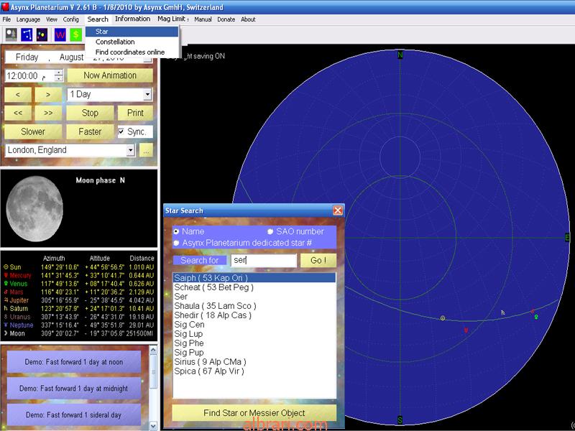Viewport: 575px width, 431px height.
Task: Choose Find coordinates online menu entry
Action: pyautogui.click(x=132, y=52)
